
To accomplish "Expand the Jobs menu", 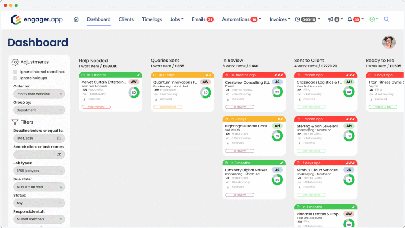I will pyautogui.click(x=177, y=19).
